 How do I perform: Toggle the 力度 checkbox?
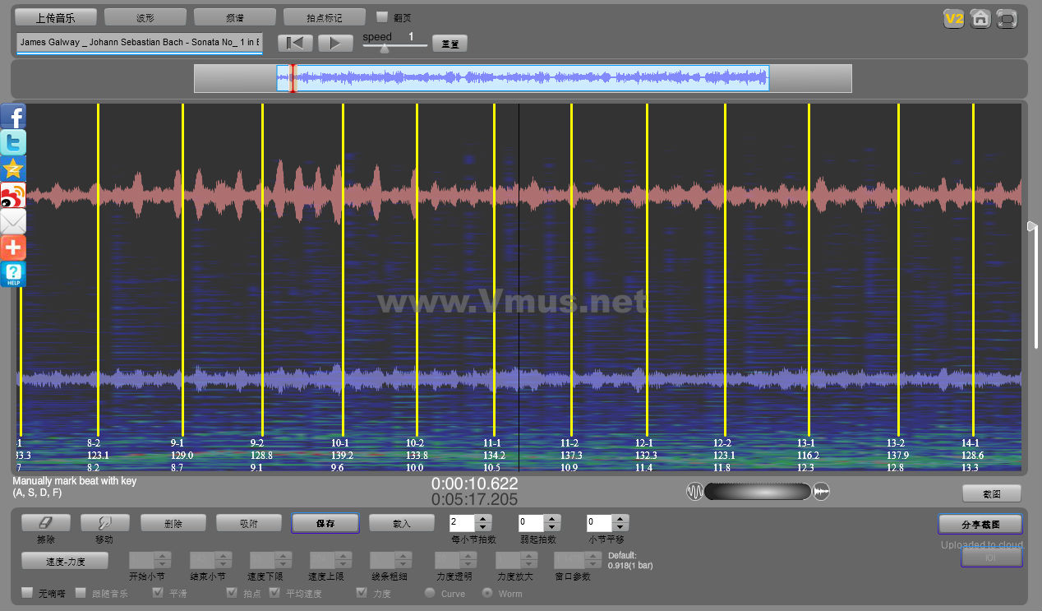pos(362,592)
